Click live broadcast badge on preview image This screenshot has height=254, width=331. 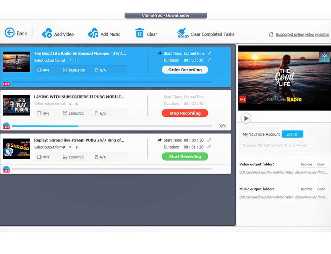point(243,99)
